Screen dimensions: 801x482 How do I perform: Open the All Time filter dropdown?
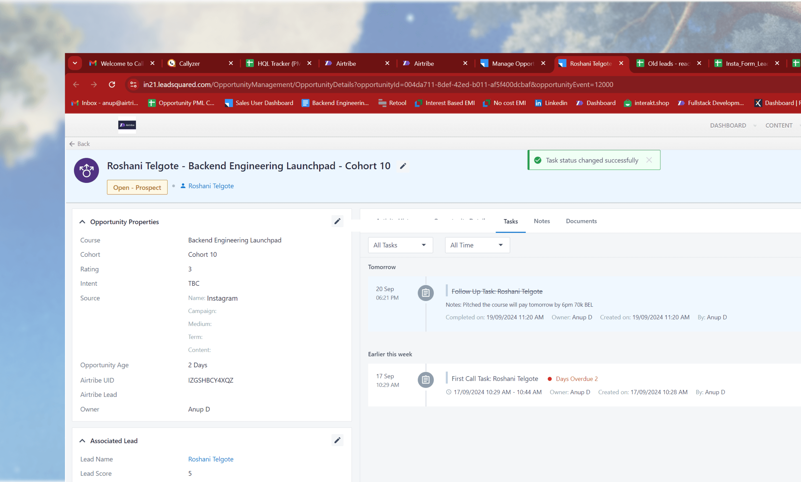477,245
